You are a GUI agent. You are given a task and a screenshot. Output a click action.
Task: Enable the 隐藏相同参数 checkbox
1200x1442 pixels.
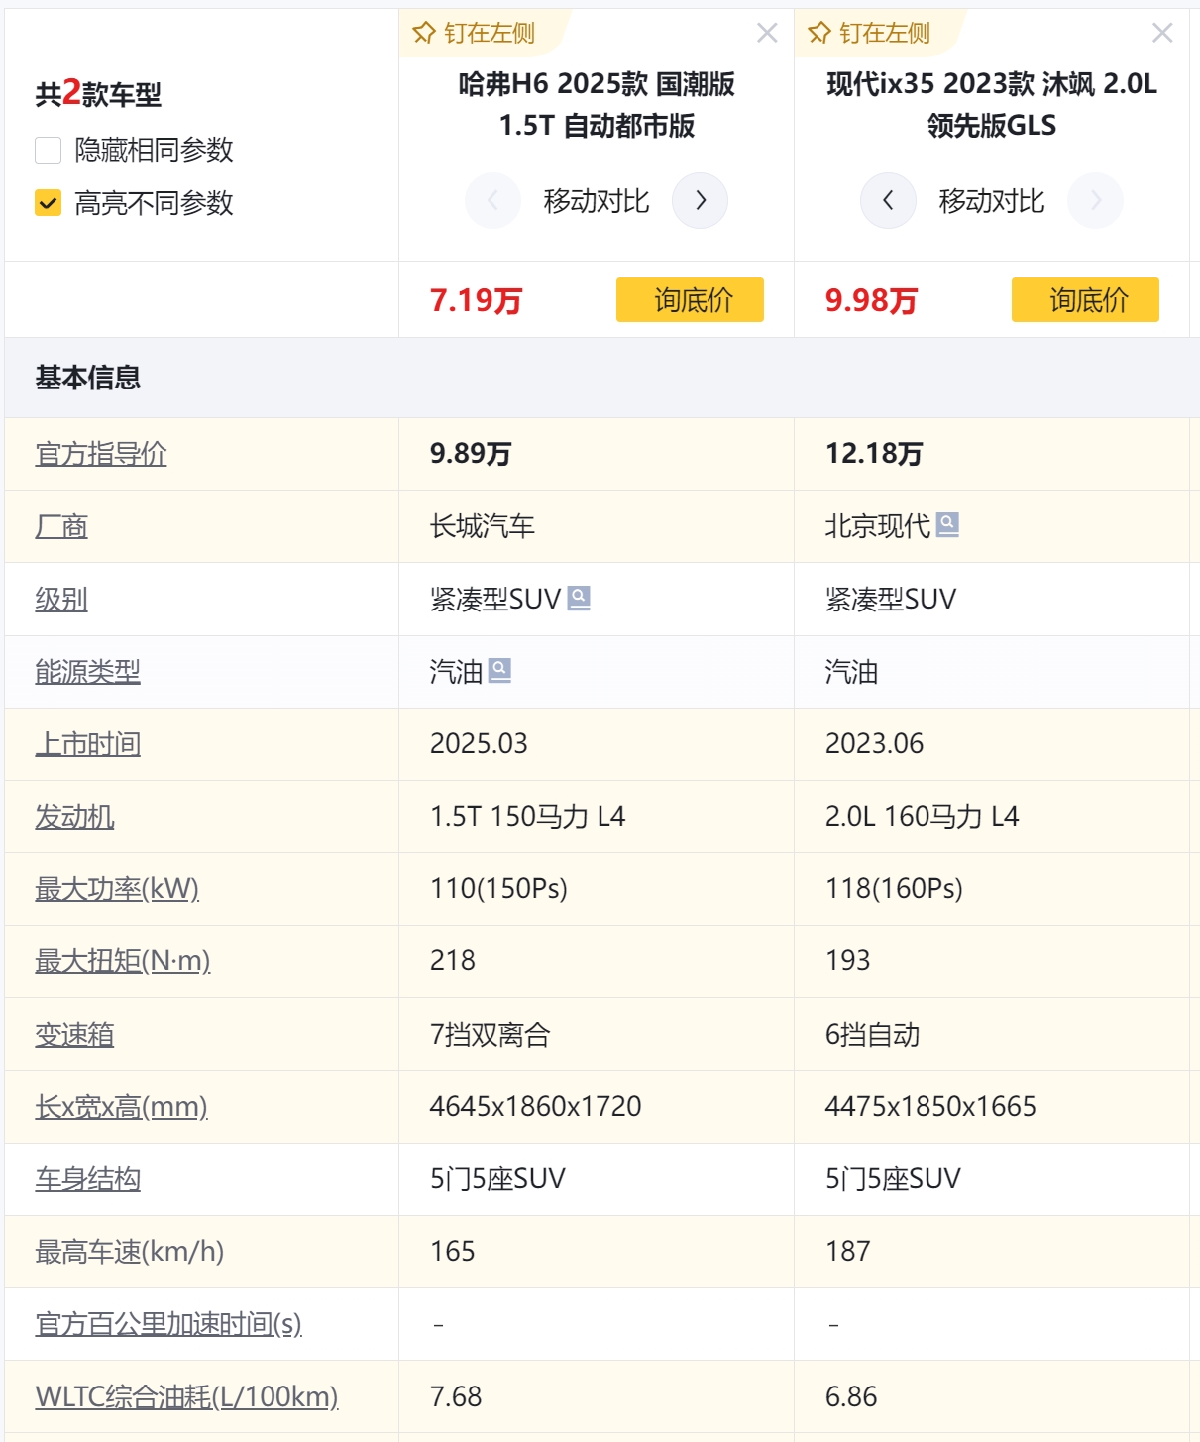tap(49, 150)
